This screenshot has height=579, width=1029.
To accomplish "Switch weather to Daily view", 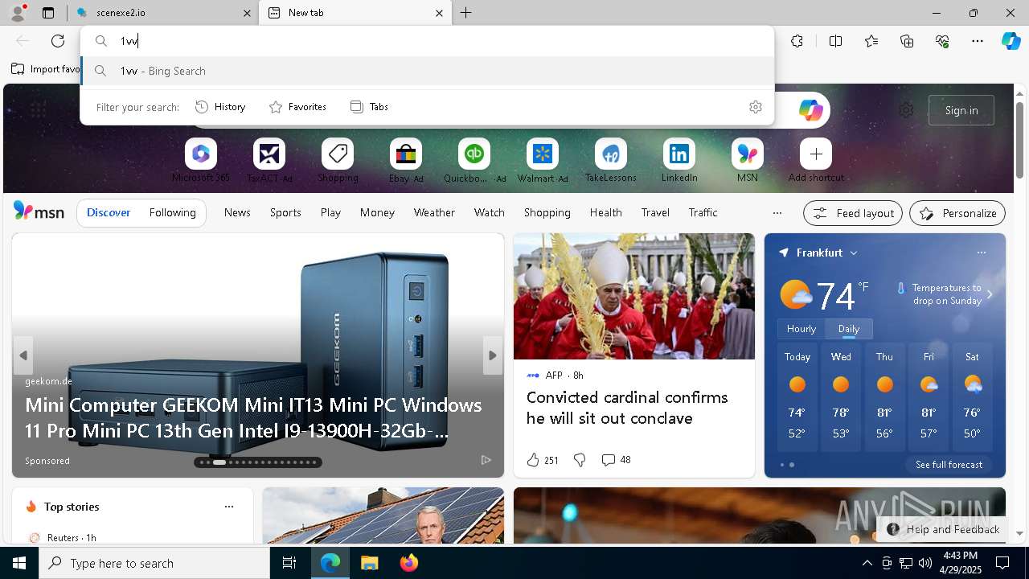I will [849, 329].
